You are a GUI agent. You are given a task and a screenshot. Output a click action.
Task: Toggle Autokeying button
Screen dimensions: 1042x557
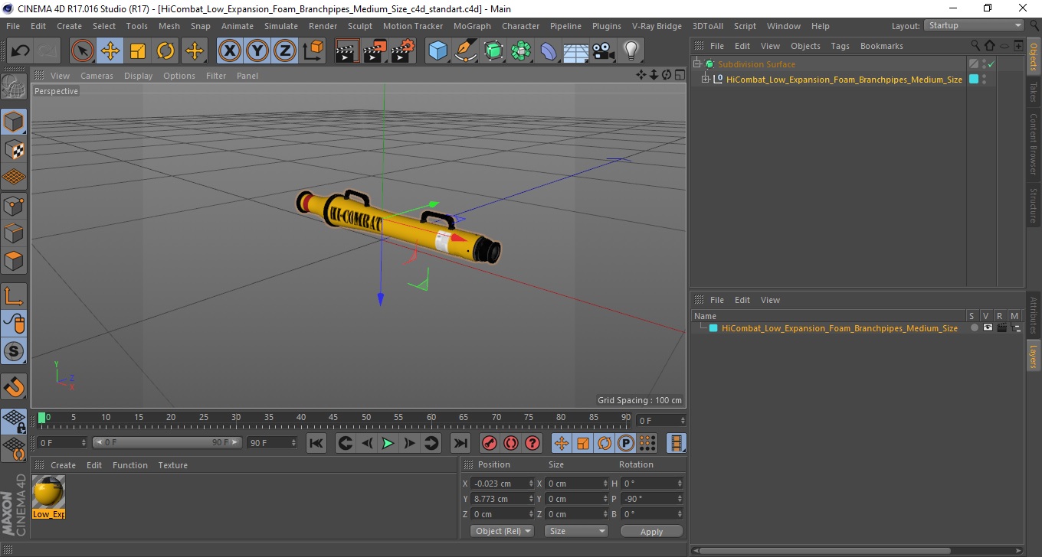point(511,443)
